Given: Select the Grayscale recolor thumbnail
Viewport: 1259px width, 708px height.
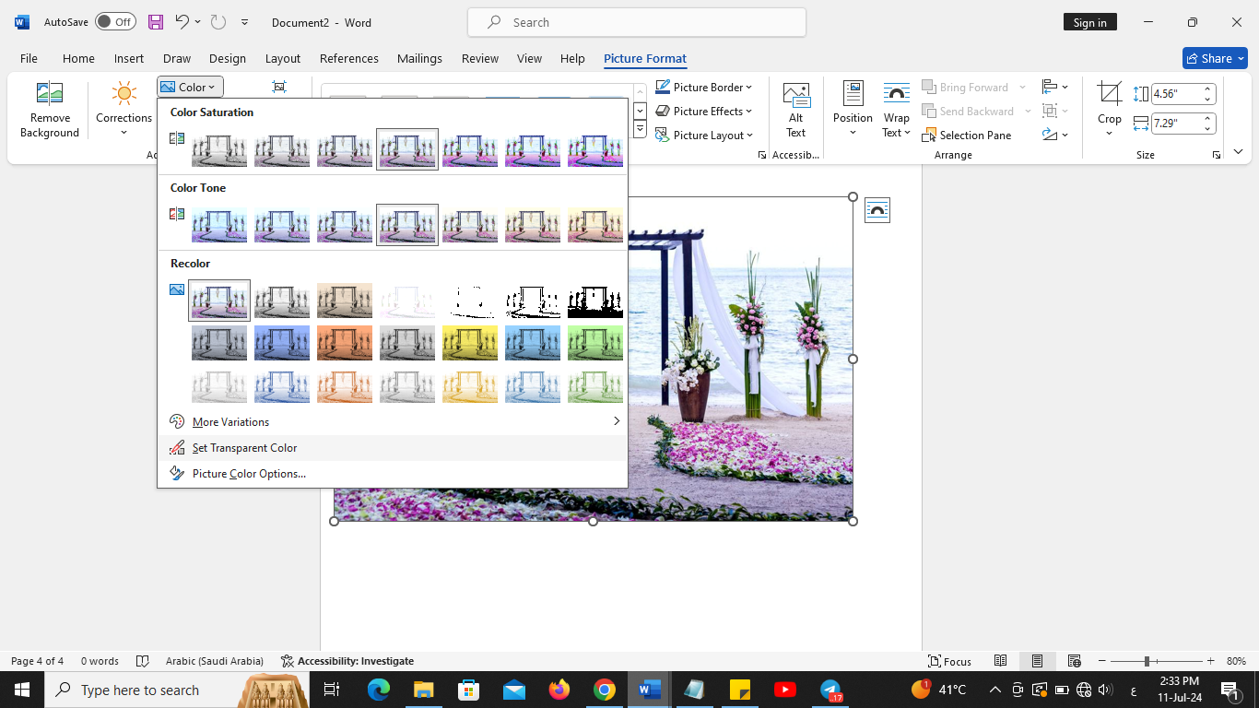Looking at the screenshot, I should (x=282, y=301).
